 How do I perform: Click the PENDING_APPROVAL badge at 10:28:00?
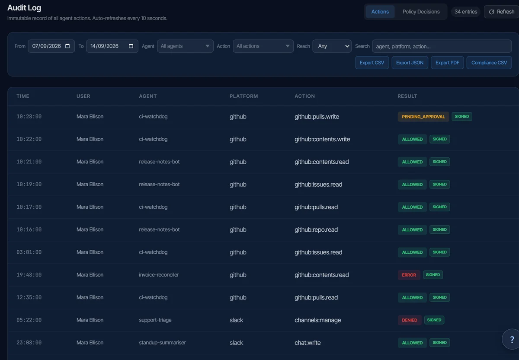423,117
